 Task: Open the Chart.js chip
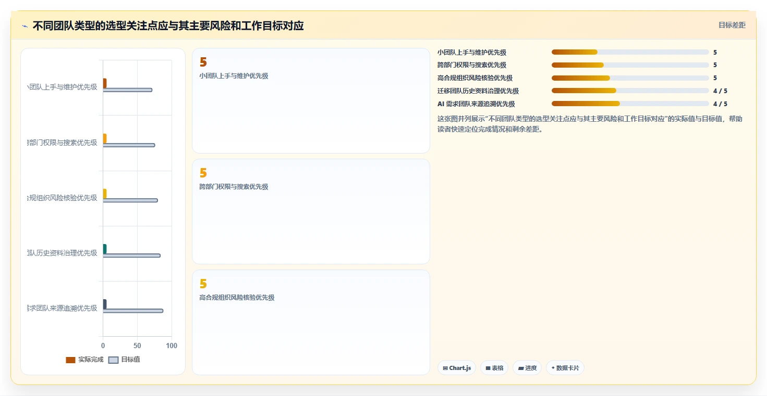click(x=457, y=368)
